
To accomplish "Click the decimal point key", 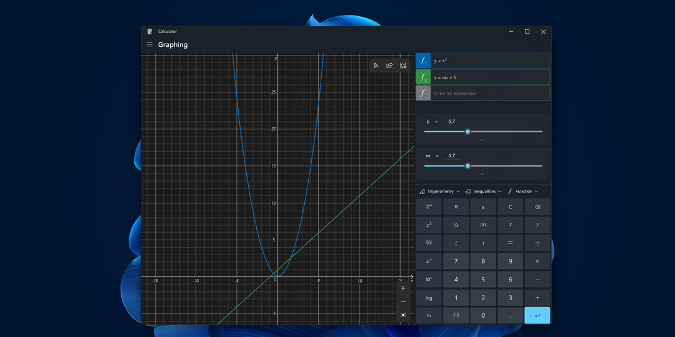I will (x=510, y=316).
